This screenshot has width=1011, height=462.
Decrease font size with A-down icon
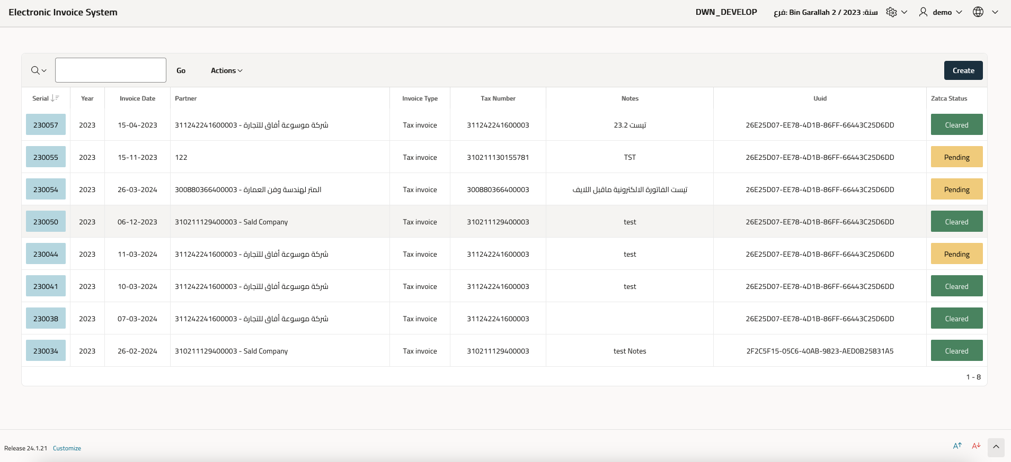pyautogui.click(x=976, y=446)
